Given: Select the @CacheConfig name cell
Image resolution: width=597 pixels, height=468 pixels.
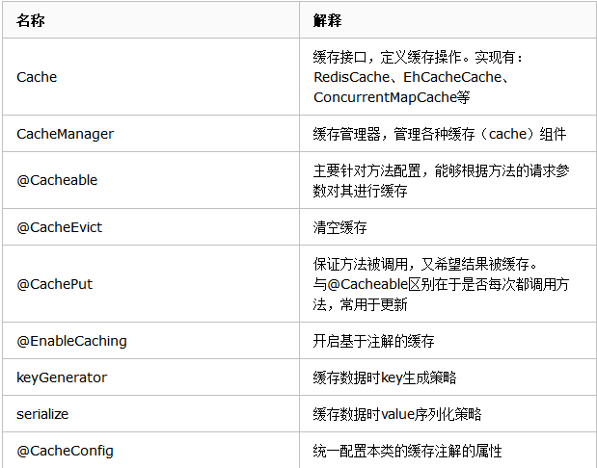Looking at the screenshot, I should click(x=65, y=451).
